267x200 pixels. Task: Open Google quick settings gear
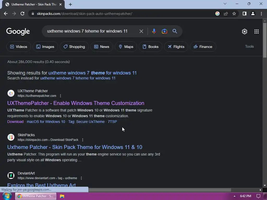pyautogui.click(x=245, y=32)
